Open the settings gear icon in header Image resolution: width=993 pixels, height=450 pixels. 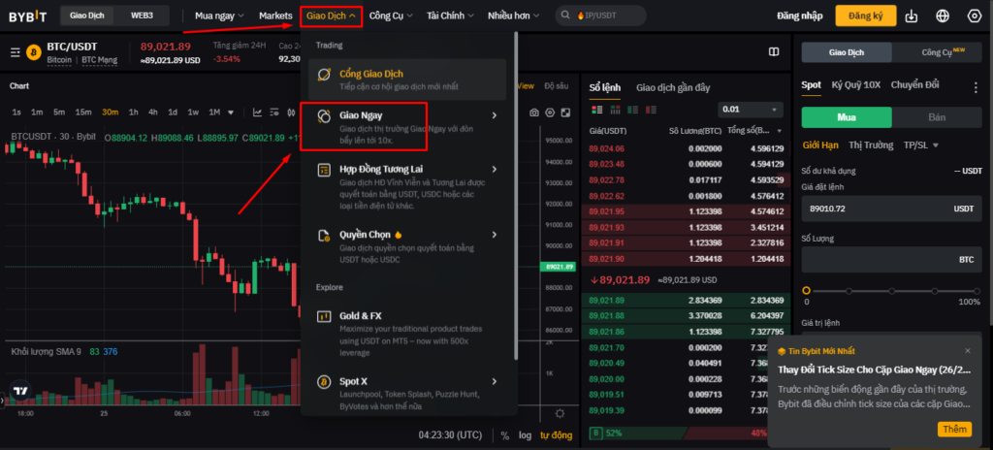974,16
